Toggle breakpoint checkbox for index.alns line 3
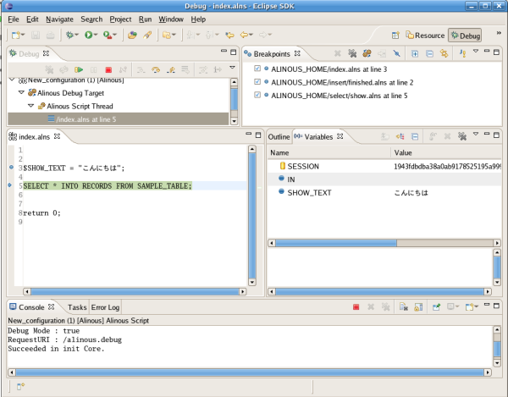 (257, 69)
